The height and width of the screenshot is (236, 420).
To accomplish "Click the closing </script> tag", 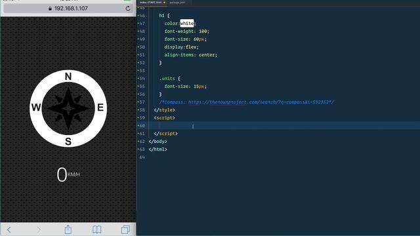I will tap(166, 134).
